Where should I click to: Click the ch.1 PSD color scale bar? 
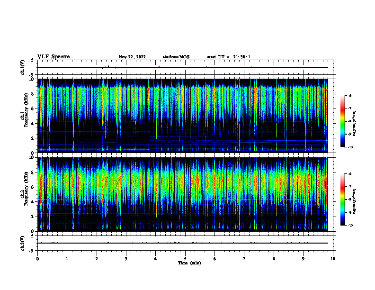[x=343, y=121]
